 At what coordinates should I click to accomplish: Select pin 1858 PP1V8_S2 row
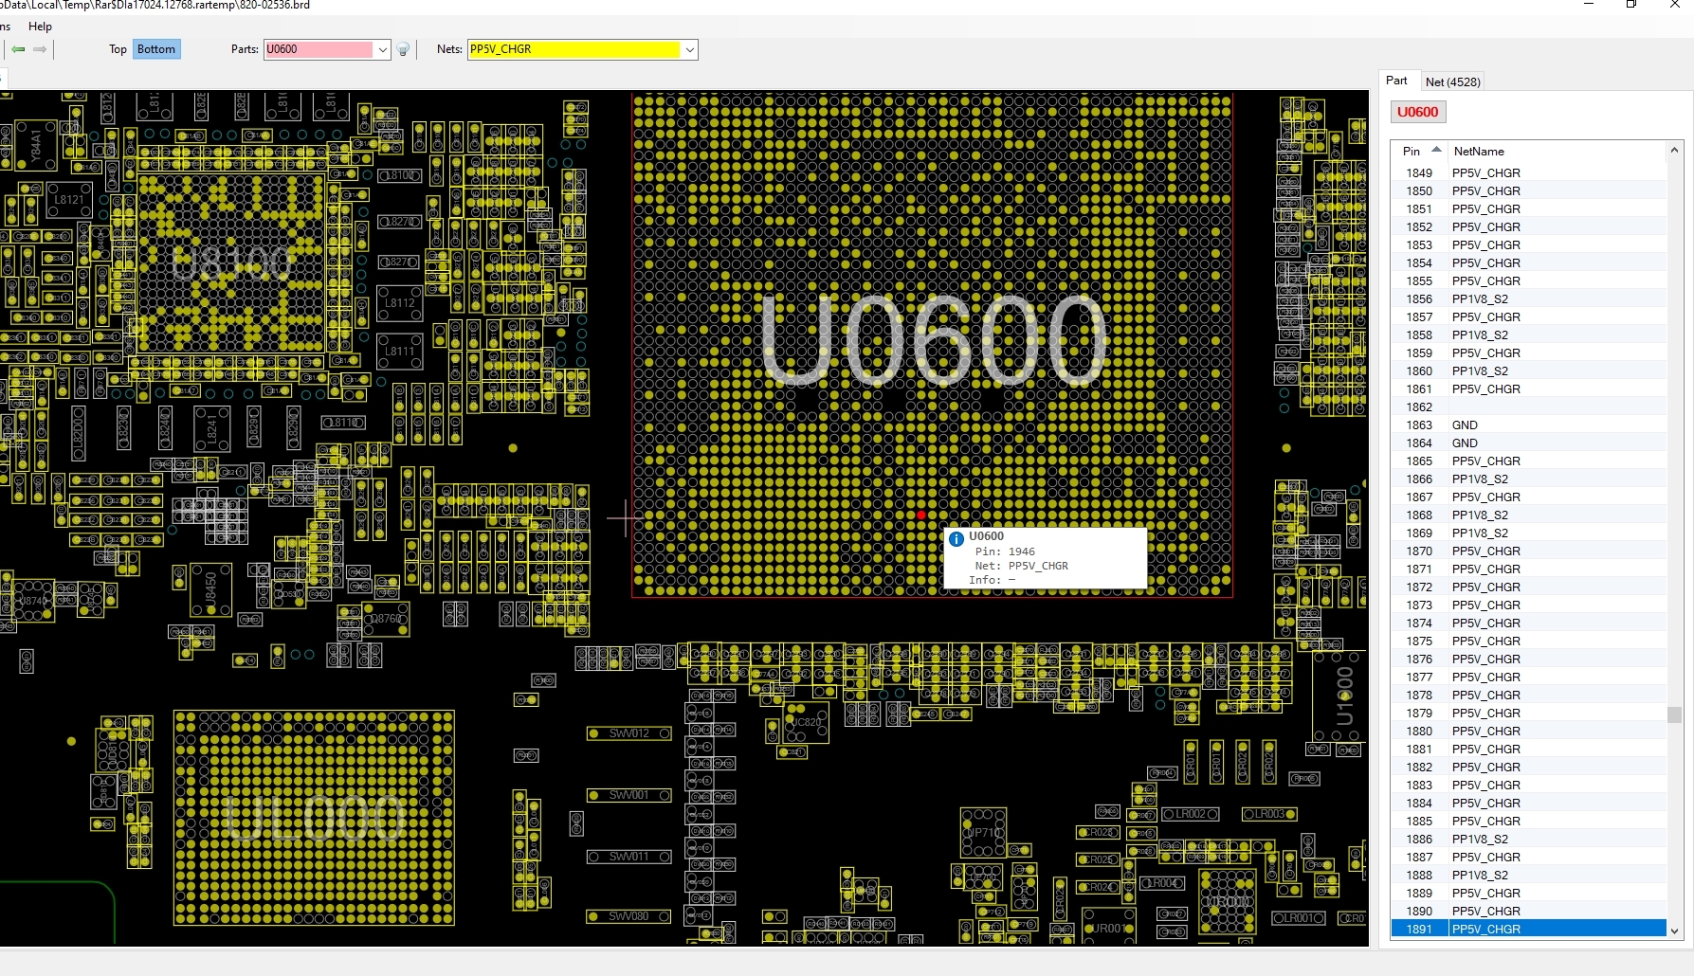coord(1528,334)
